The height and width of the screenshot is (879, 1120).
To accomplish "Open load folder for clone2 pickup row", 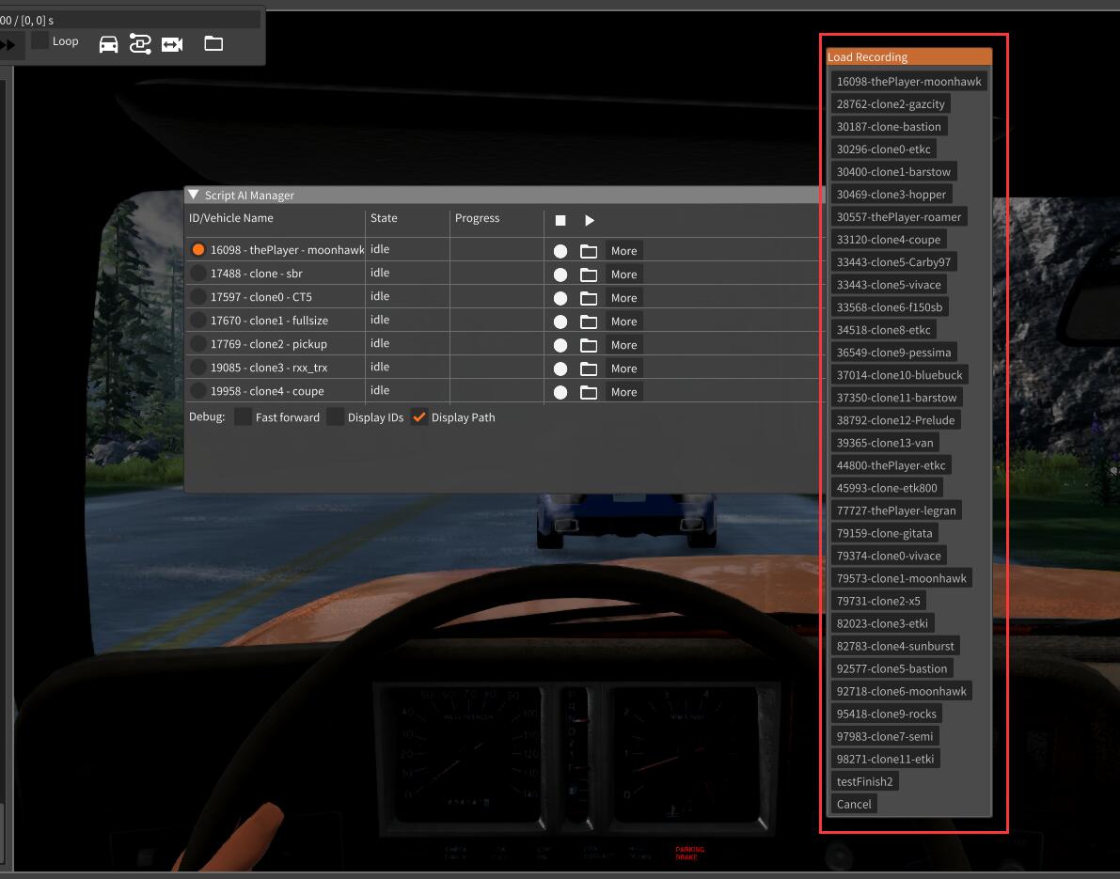I will pyautogui.click(x=589, y=346).
